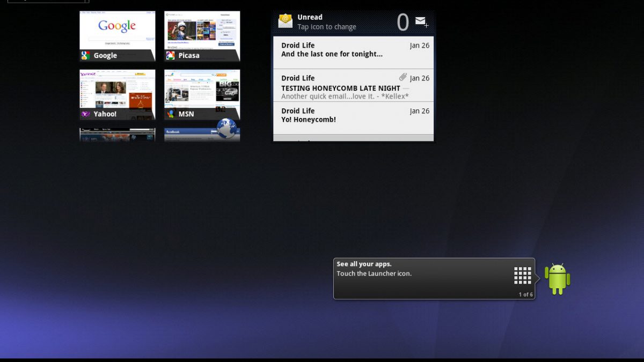
Task: Tap the "Unread" widget header label
Action: tap(310, 17)
